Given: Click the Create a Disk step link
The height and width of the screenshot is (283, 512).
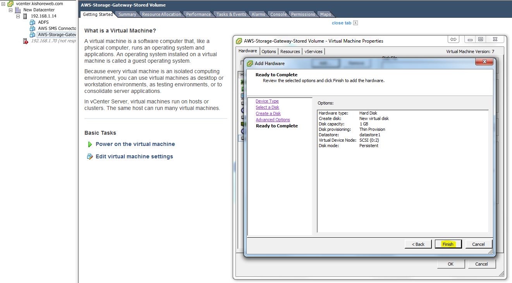Looking at the screenshot, I should [x=268, y=113].
